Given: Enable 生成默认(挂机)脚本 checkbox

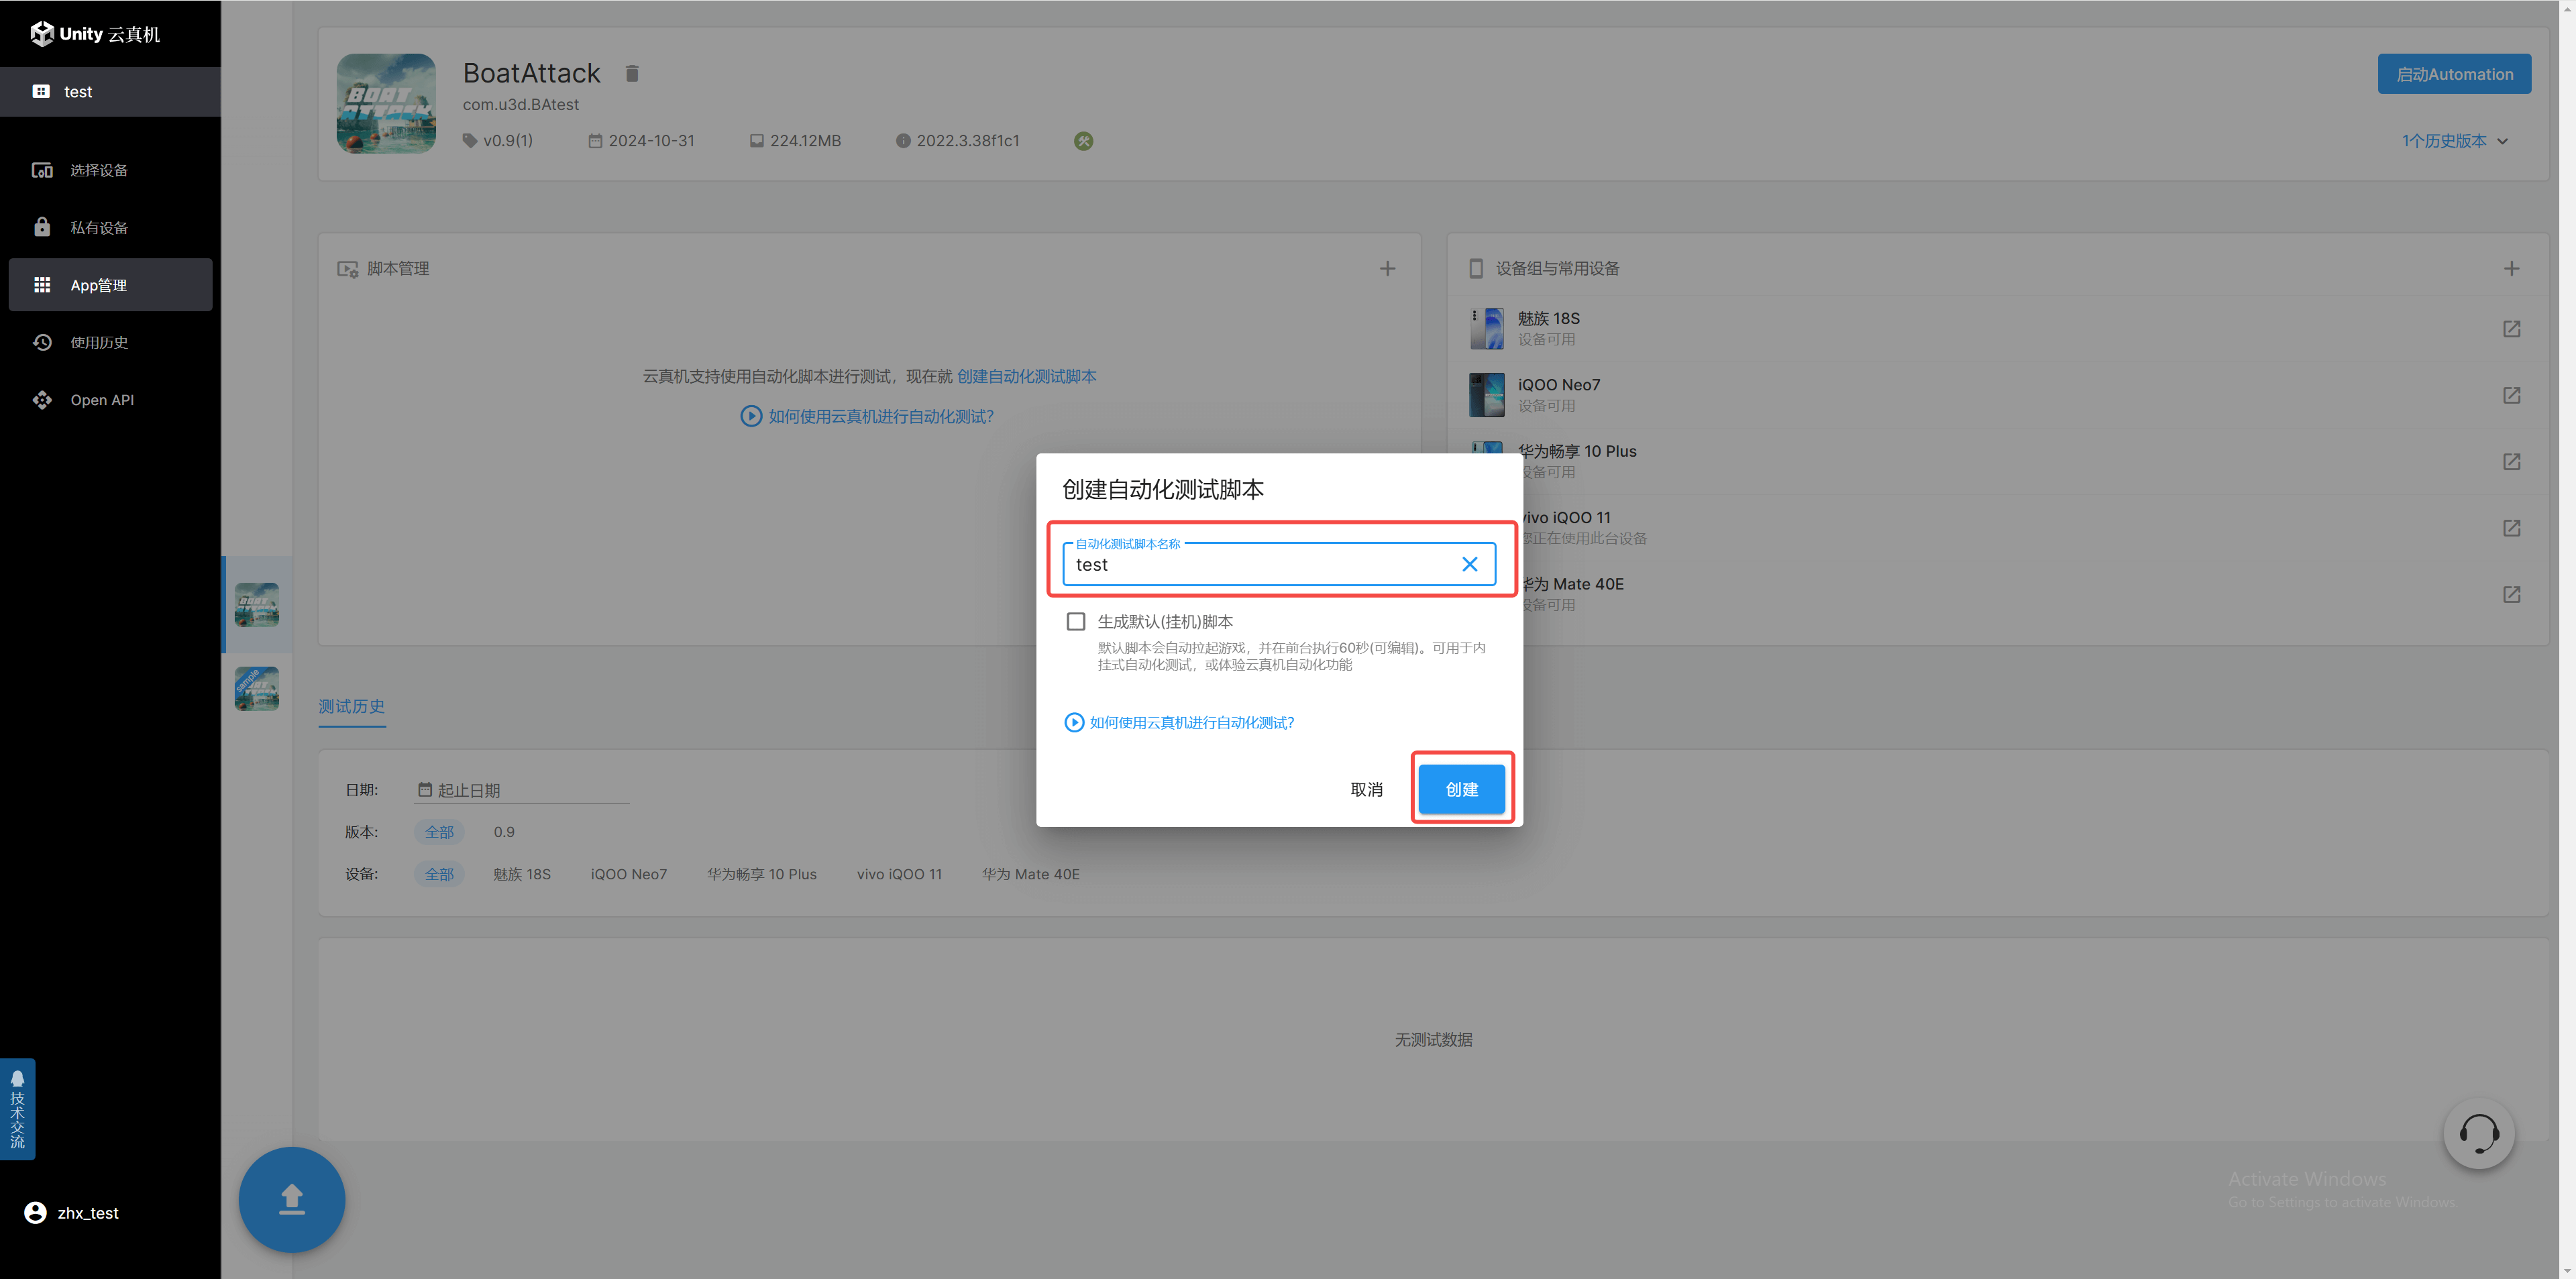Looking at the screenshot, I should point(1076,621).
